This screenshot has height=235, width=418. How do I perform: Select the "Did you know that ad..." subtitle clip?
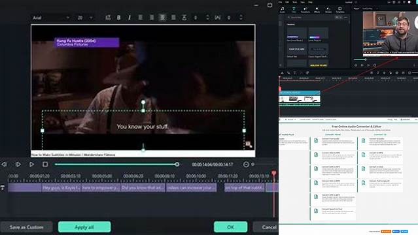click(x=143, y=187)
